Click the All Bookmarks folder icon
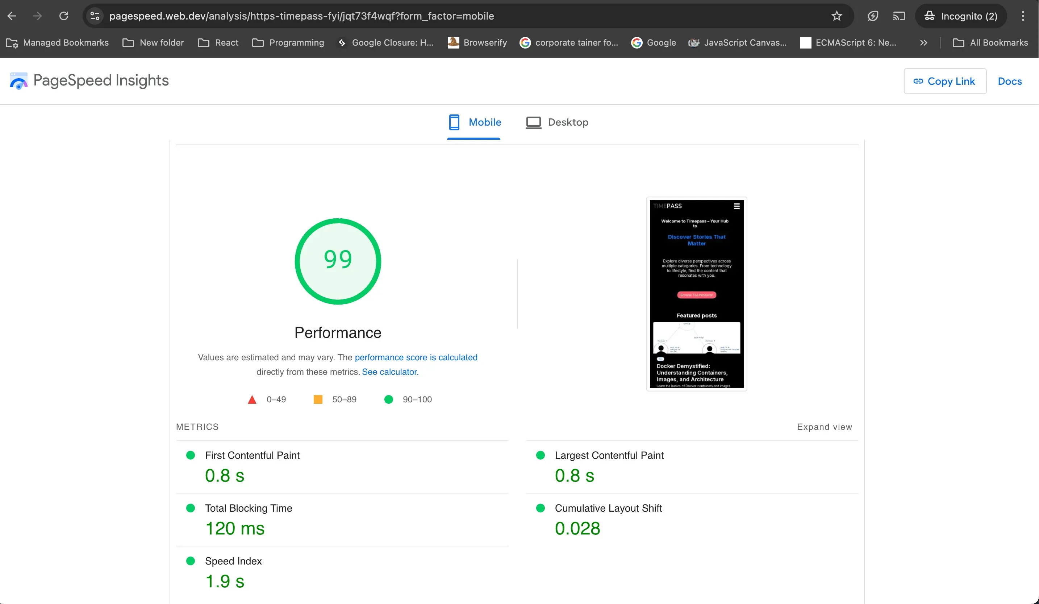 coord(958,42)
